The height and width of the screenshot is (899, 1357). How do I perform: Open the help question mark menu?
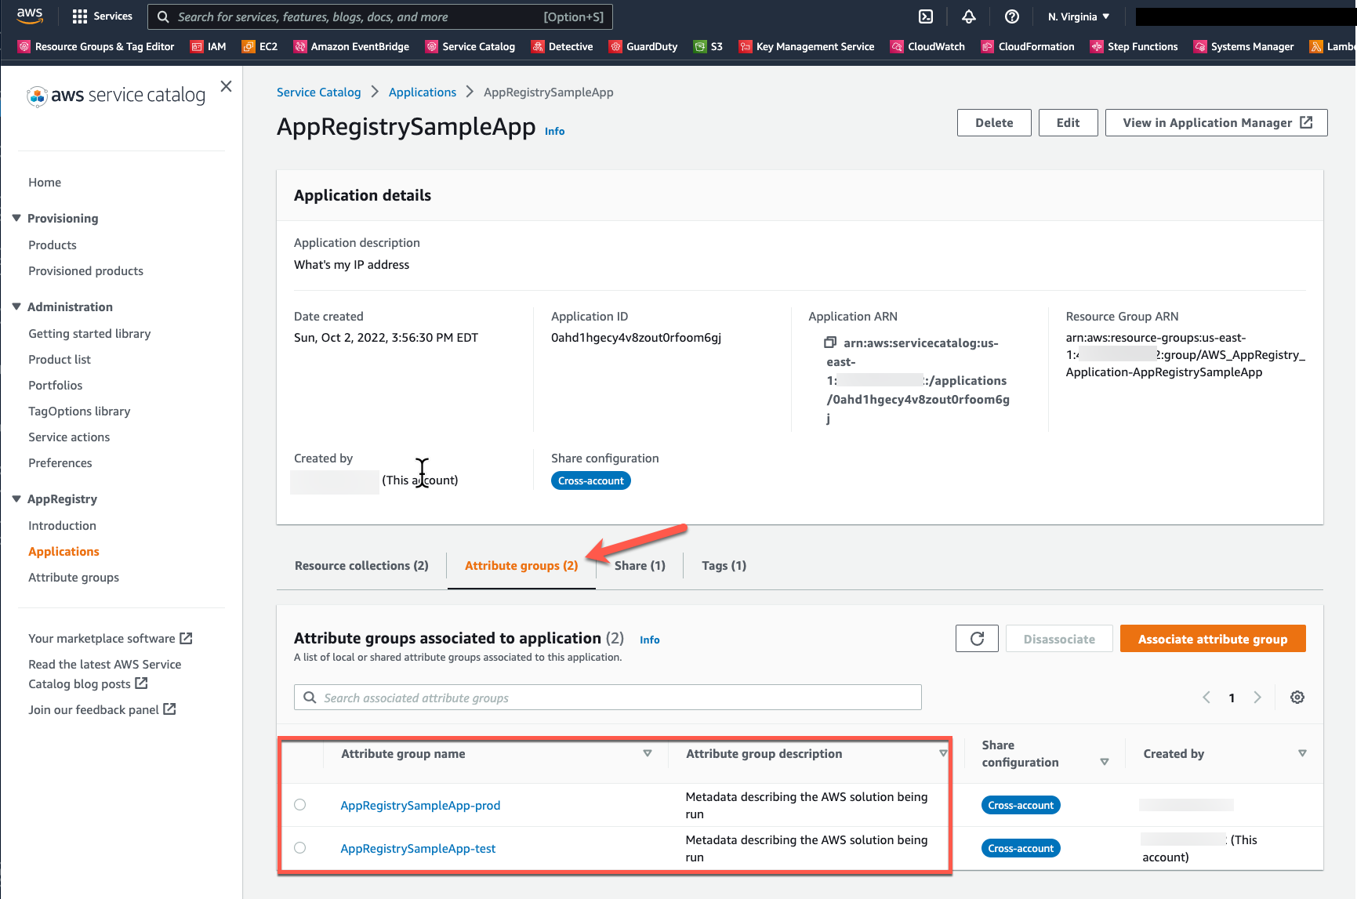click(x=1012, y=16)
